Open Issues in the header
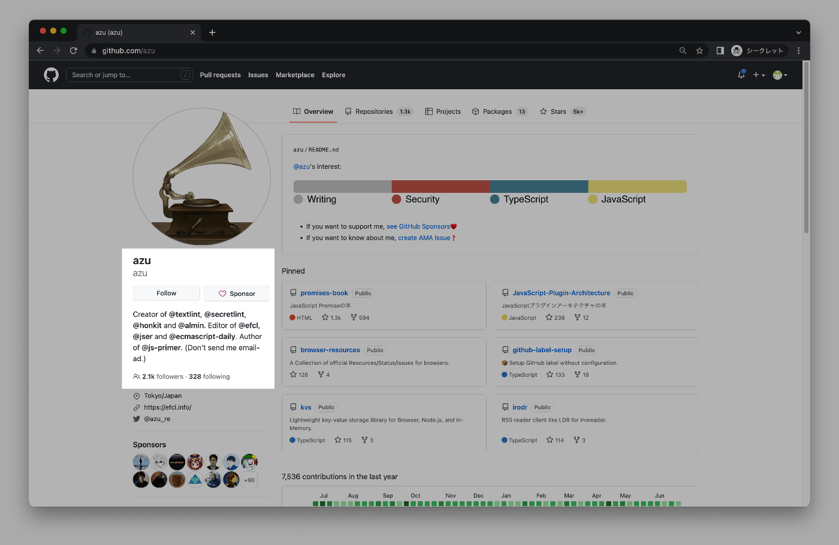839x545 pixels. coord(258,75)
